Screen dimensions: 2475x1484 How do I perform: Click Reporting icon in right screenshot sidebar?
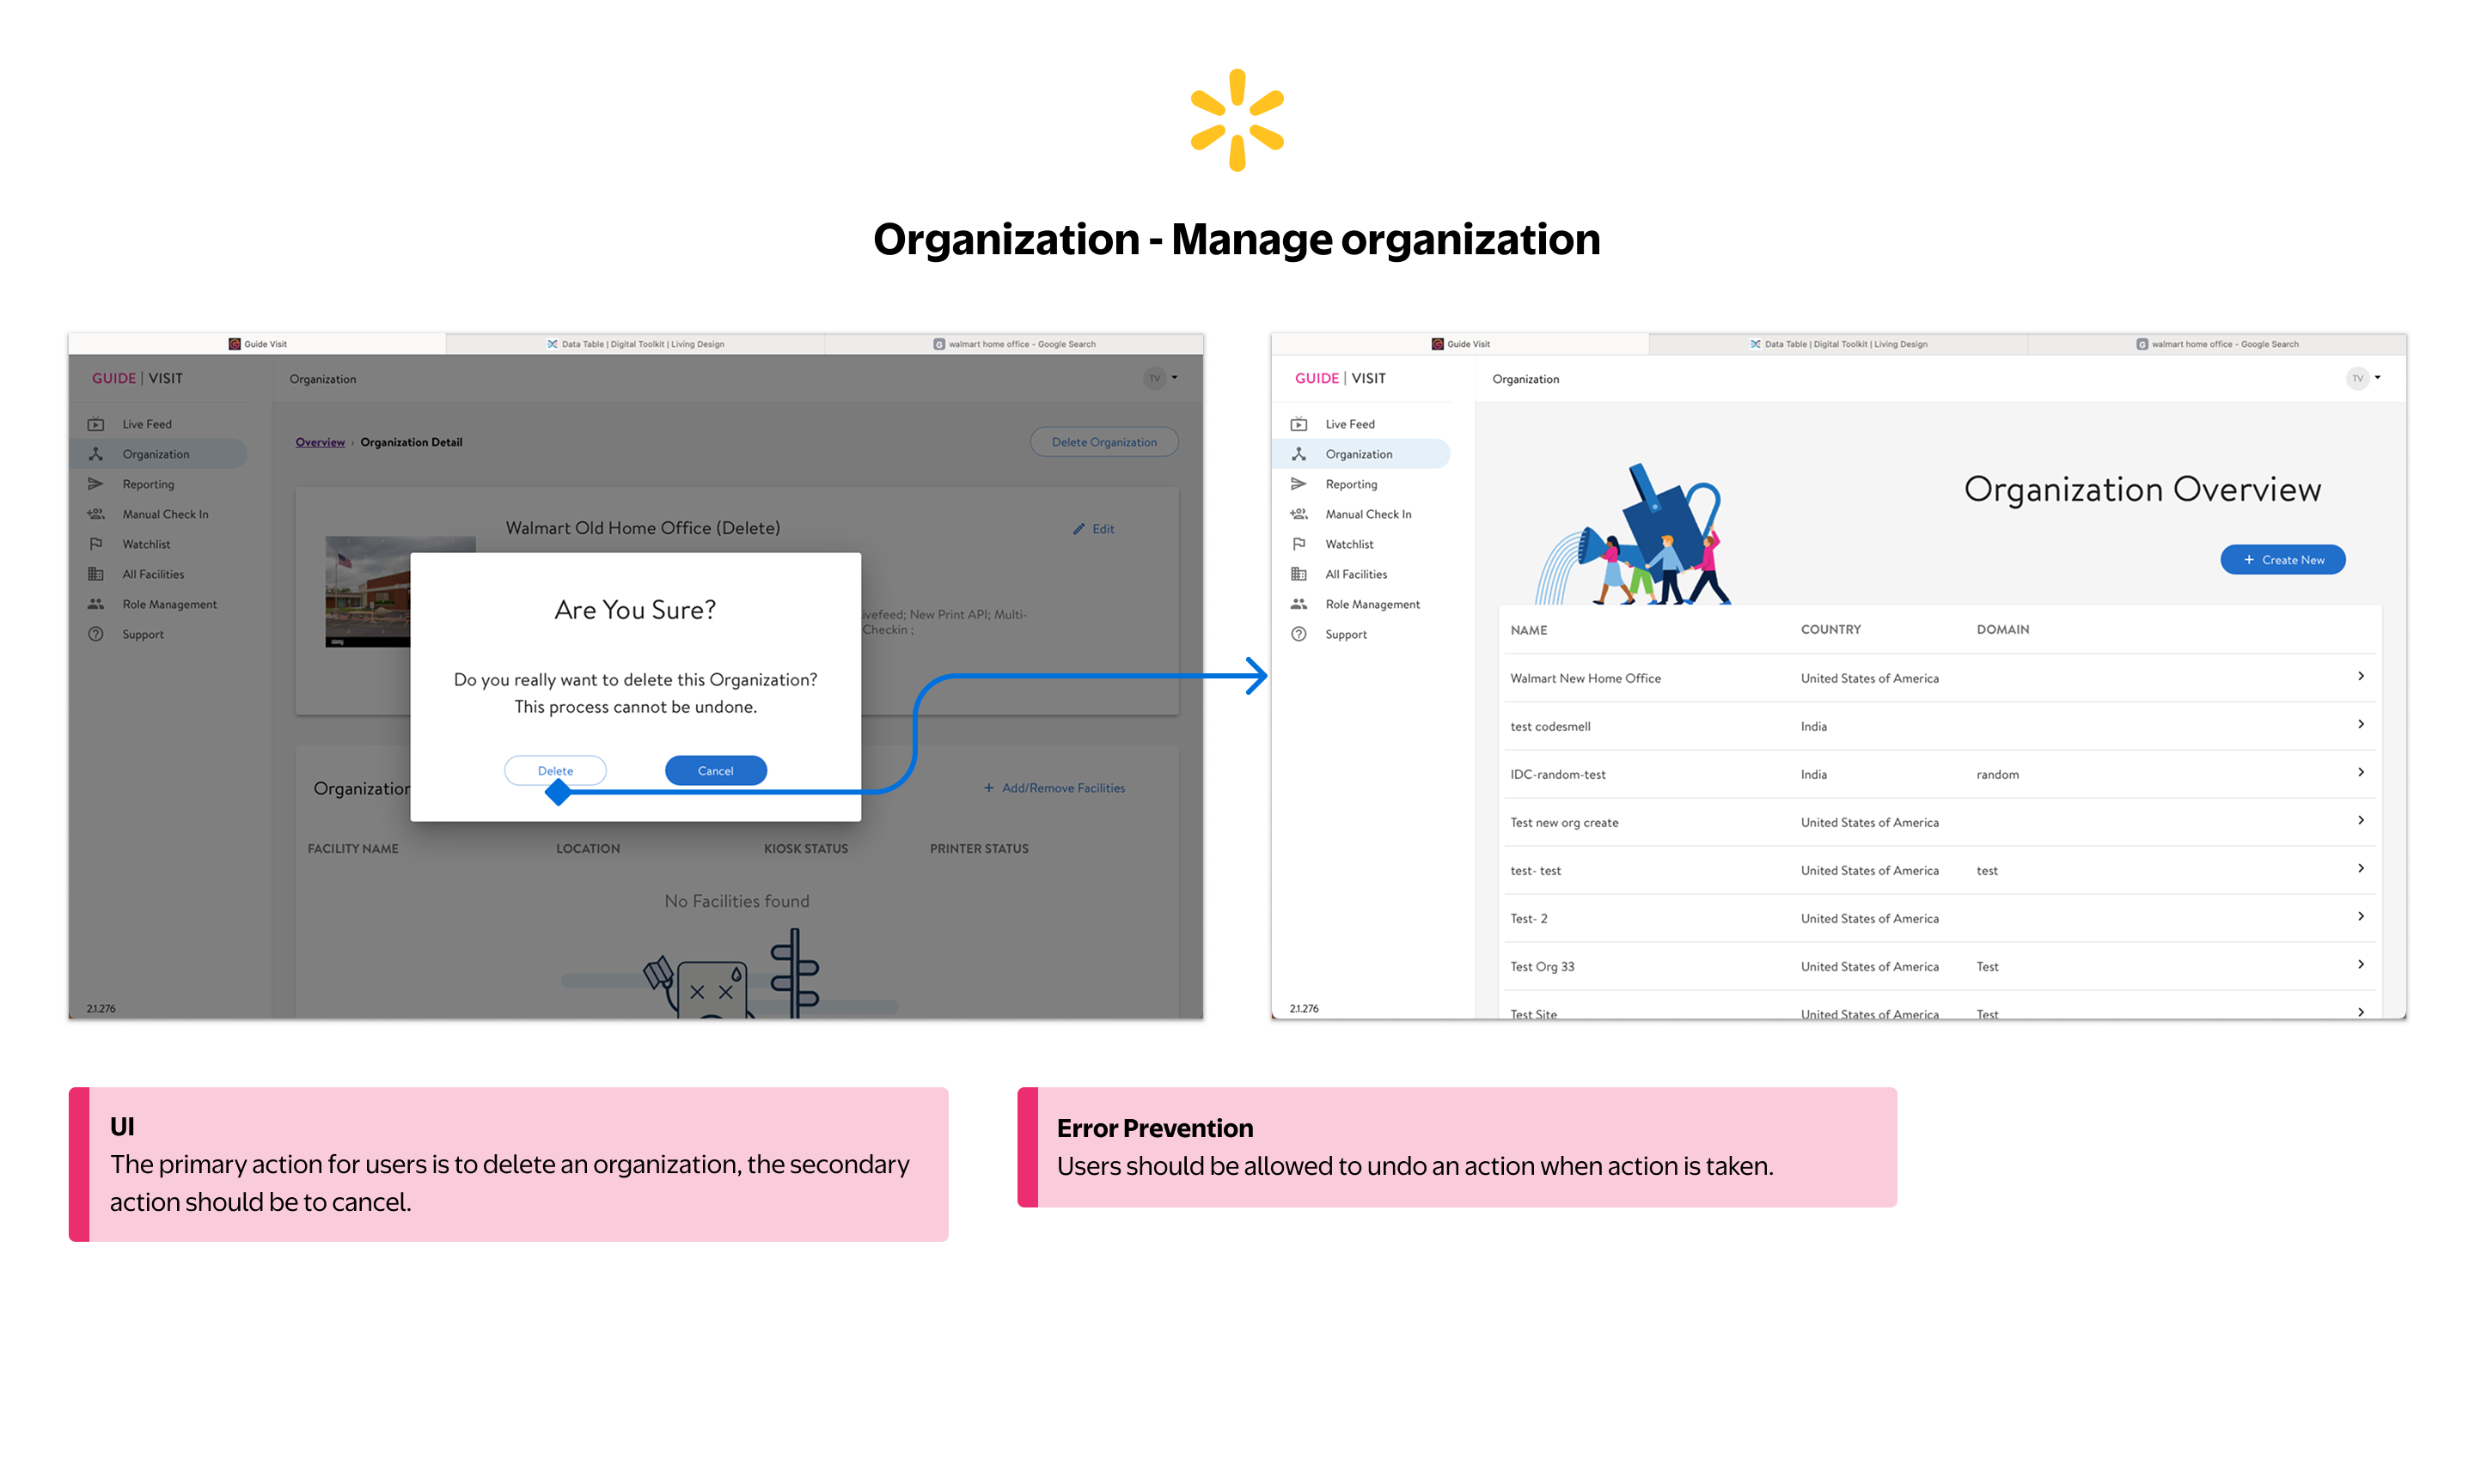coord(1299,484)
